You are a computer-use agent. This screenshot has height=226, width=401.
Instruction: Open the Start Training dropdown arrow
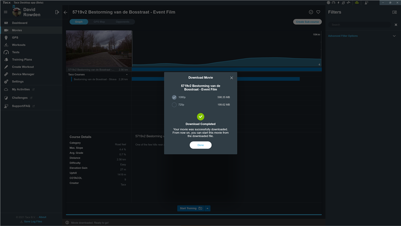pos(208,208)
